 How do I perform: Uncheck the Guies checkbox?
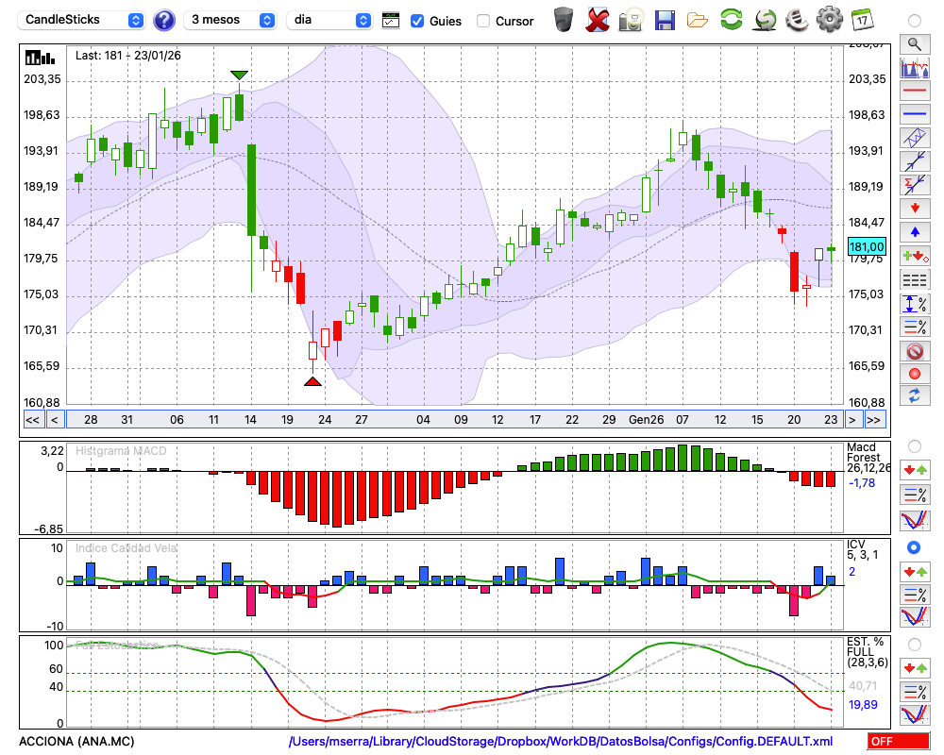click(417, 21)
